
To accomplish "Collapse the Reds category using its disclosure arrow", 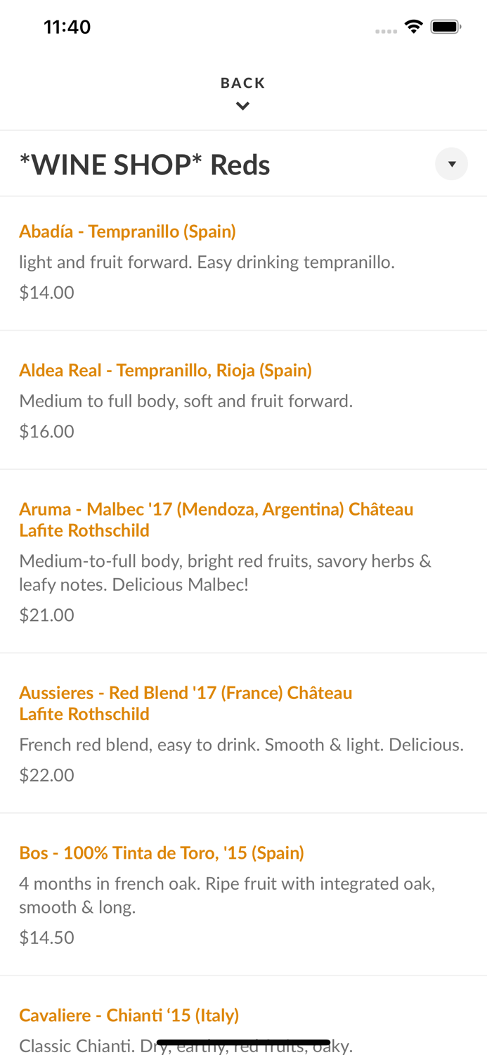I will tap(452, 164).
